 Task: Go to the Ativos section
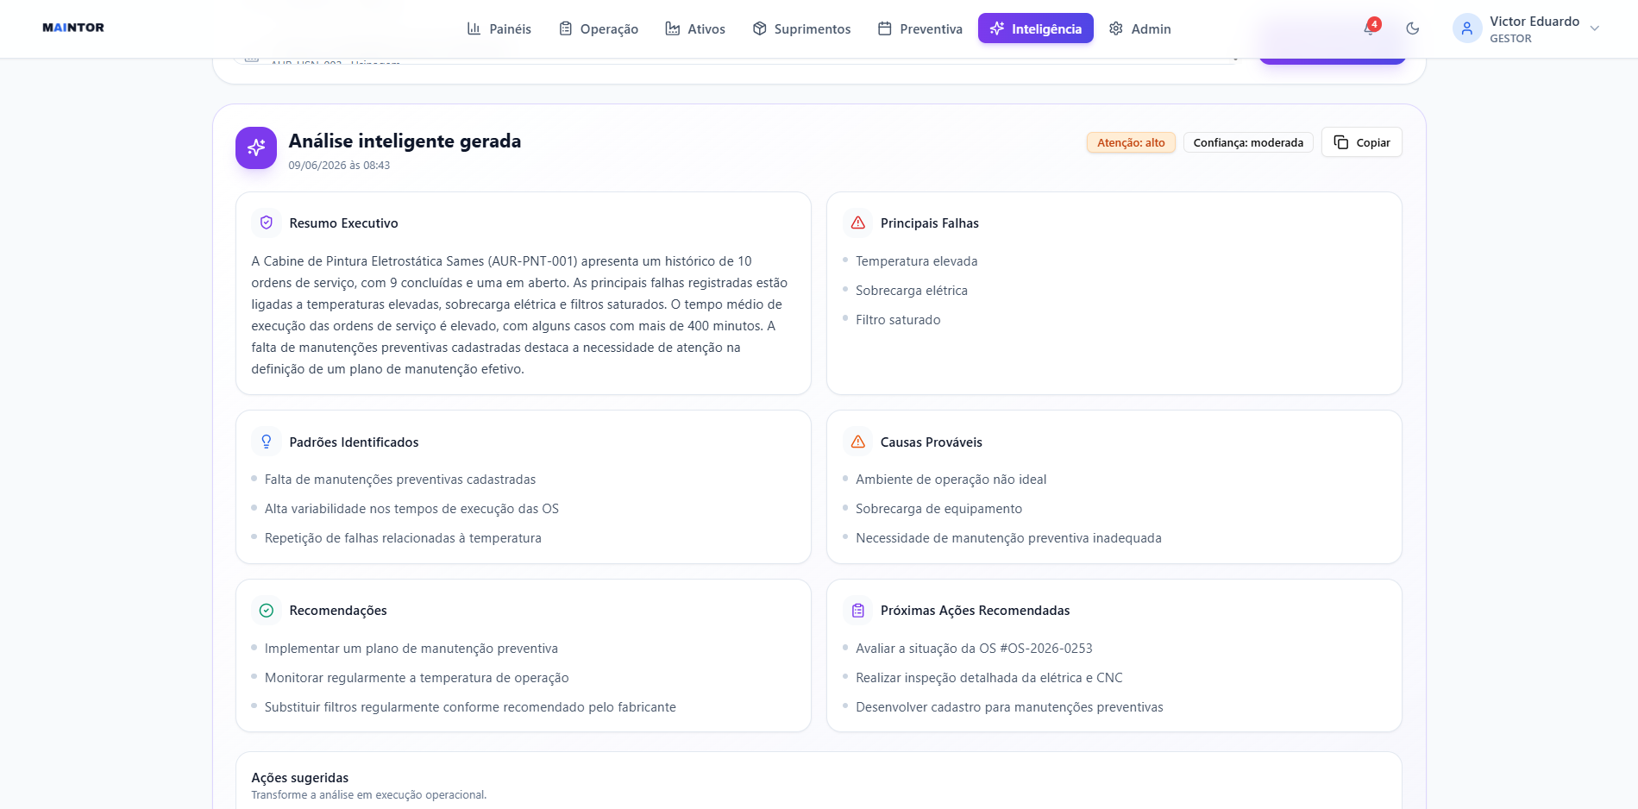pos(695,28)
